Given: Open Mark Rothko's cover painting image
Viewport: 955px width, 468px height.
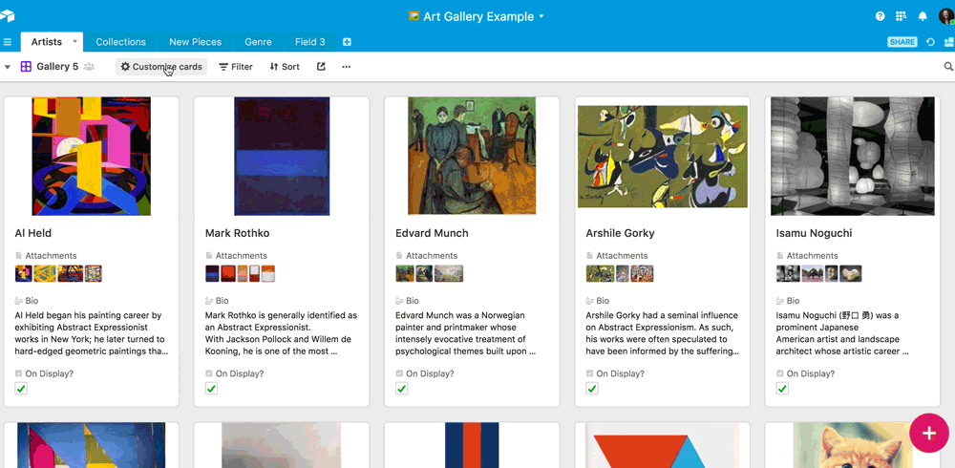Looking at the screenshot, I should tap(282, 156).
